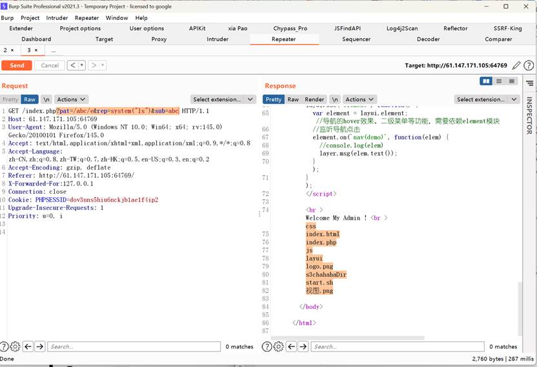
Task: Toggle Pretty view in Response panel
Action: [x=273, y=99]
